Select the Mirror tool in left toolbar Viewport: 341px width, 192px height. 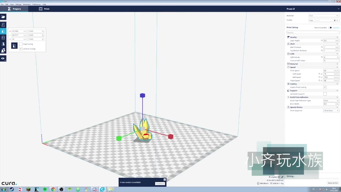(x=3, y=44)
